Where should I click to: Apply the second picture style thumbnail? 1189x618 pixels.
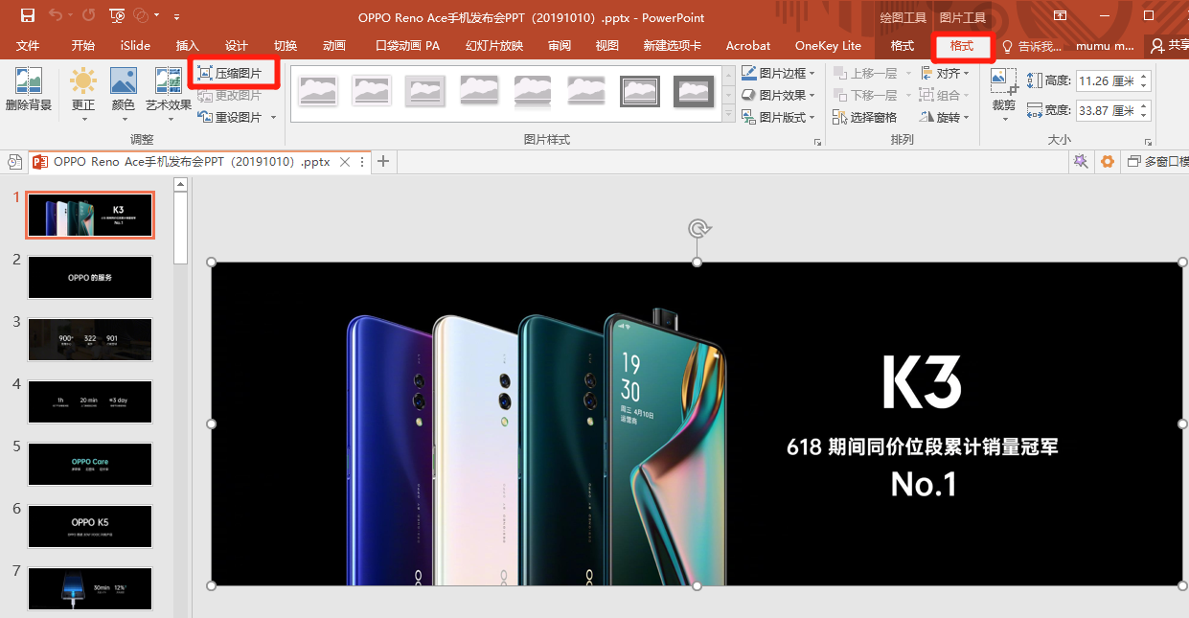(x=371, y=91)
